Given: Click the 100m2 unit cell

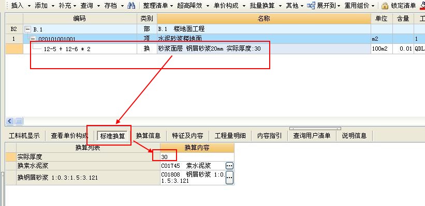Looking at the screenshot, I should coord(382,49).
